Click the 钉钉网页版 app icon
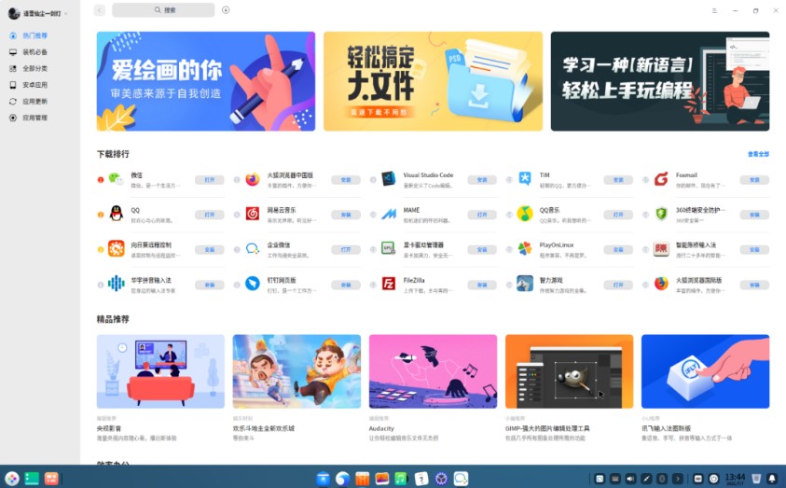Screen dimensions: 786x488 [252, 284]
